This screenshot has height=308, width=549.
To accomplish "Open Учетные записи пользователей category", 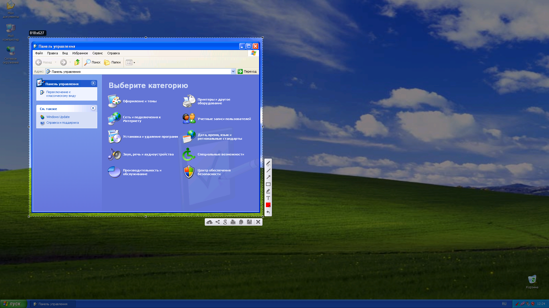I will pyautogui.click(x=224, y=119).
